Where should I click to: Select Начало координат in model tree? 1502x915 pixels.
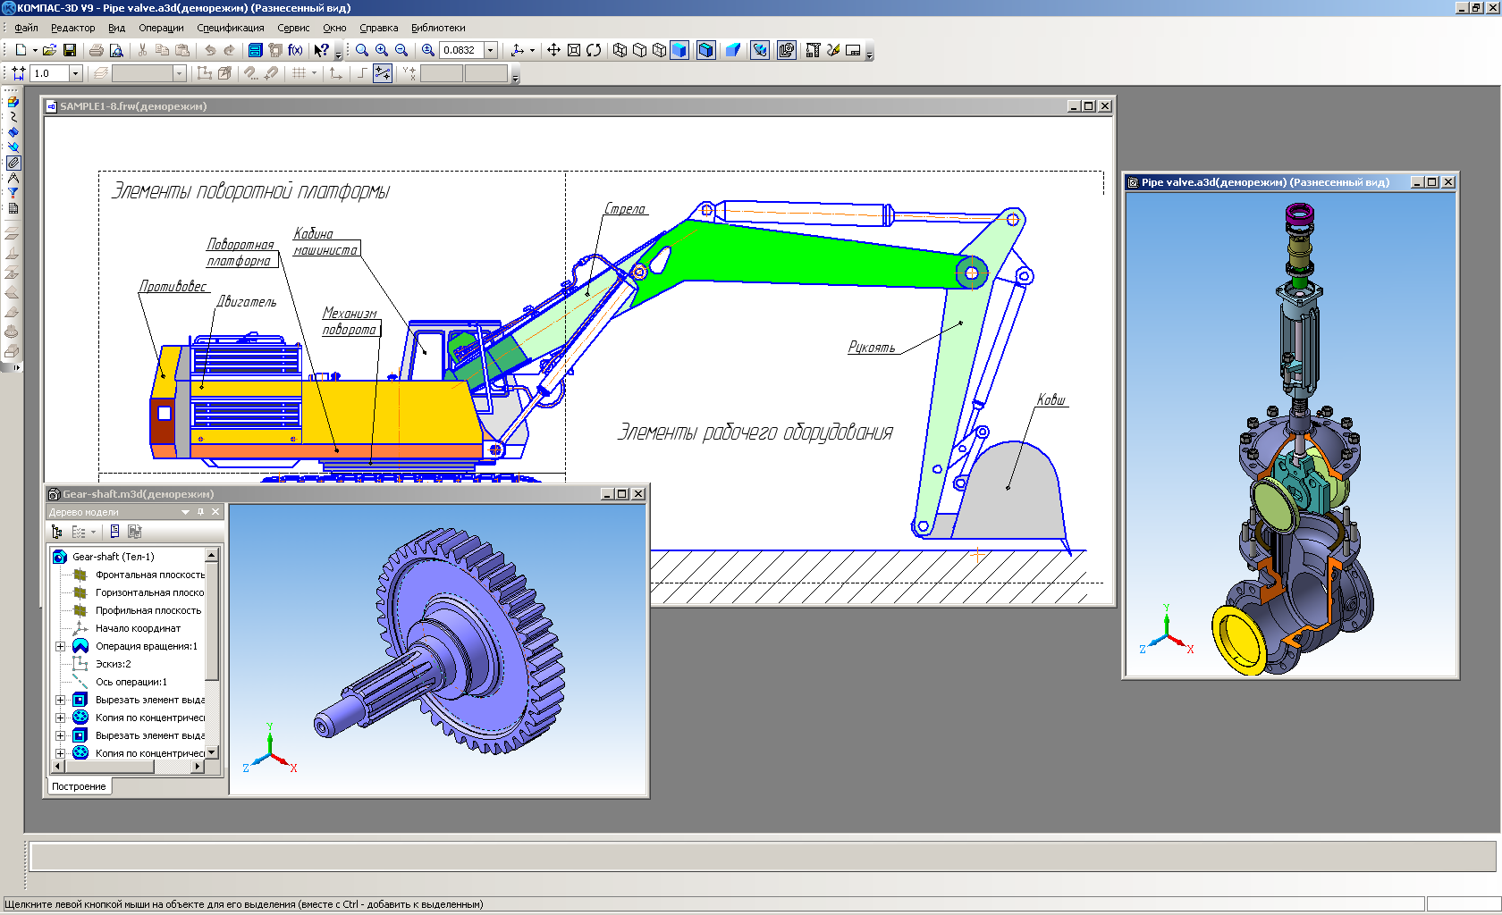point(138,628)
